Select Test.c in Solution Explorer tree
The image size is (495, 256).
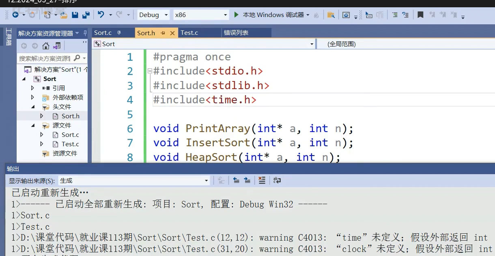(x=70, y=144)
